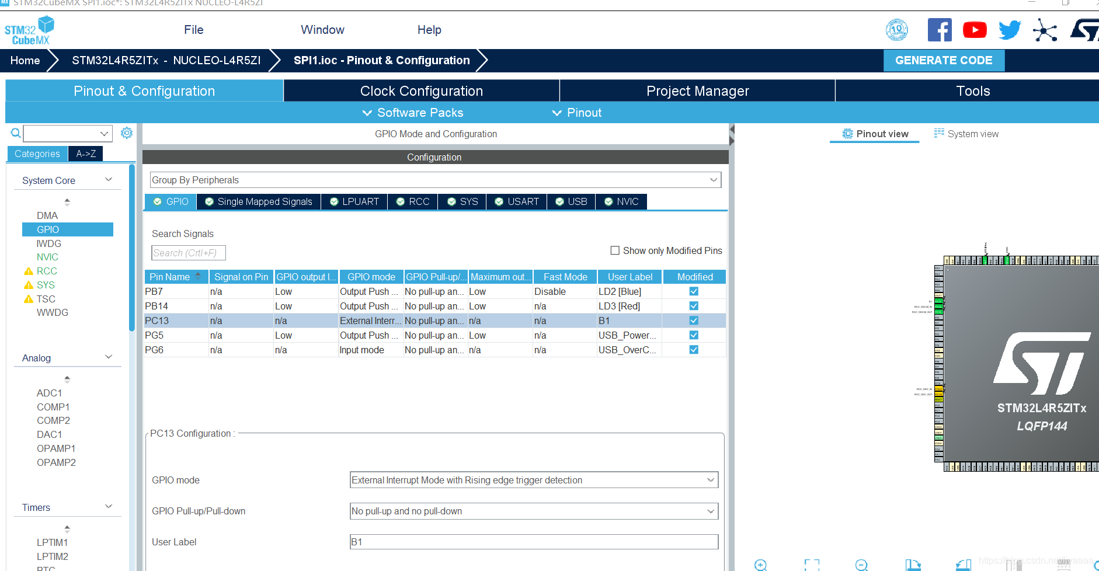
Task: Select ADC1 in the Analog list
Action: point(49,393)
